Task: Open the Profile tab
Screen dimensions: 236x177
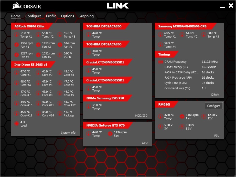Action: click(51, 16)
